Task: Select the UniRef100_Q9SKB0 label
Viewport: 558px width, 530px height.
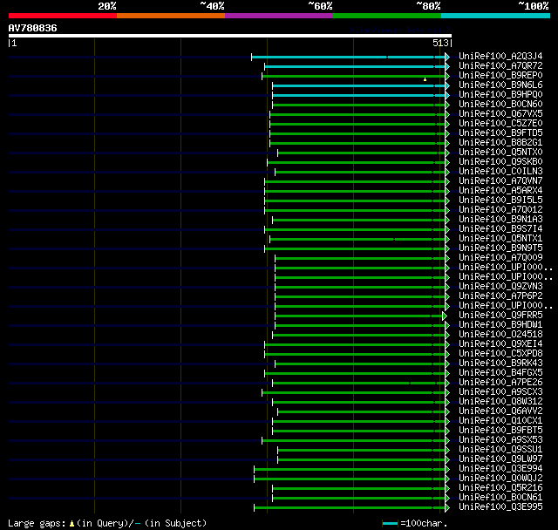Action: (x=500, y=162)
